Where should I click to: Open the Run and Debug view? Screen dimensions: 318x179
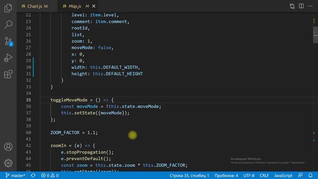coord(8,58)
